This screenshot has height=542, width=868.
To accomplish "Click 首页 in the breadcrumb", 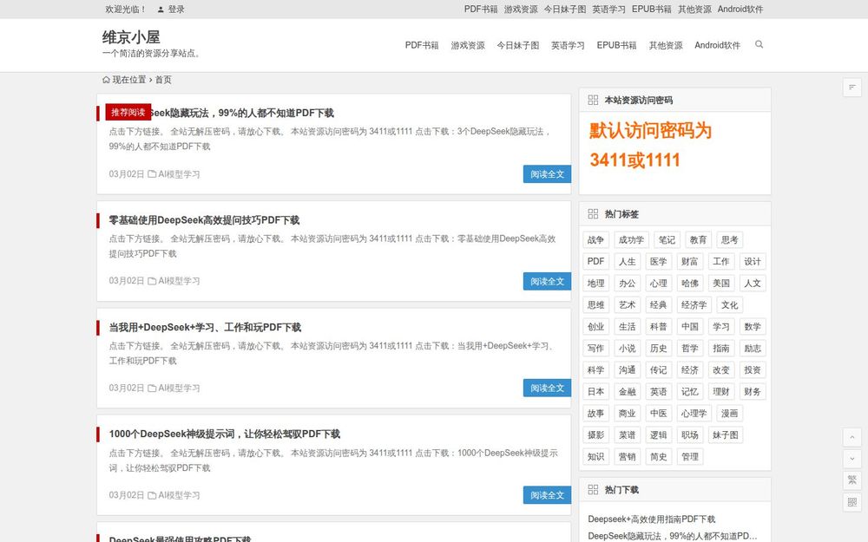I will point(163,80).
